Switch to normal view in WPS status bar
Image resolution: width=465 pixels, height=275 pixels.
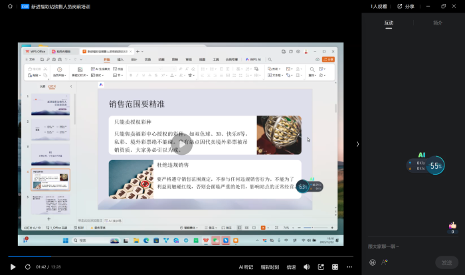239,228
